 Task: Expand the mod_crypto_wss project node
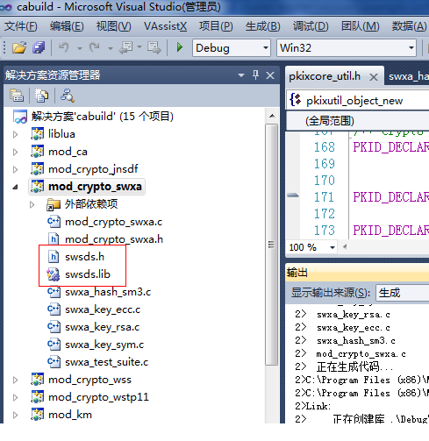pos(15,380)
